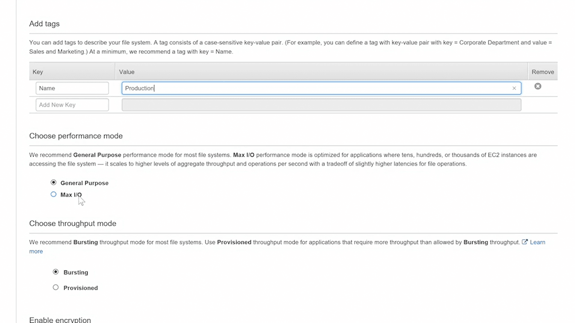The height and width of the screenshot is (323, 575).
Task: Select the Bursting throughput radio button
Action: (x=56, y=272)
